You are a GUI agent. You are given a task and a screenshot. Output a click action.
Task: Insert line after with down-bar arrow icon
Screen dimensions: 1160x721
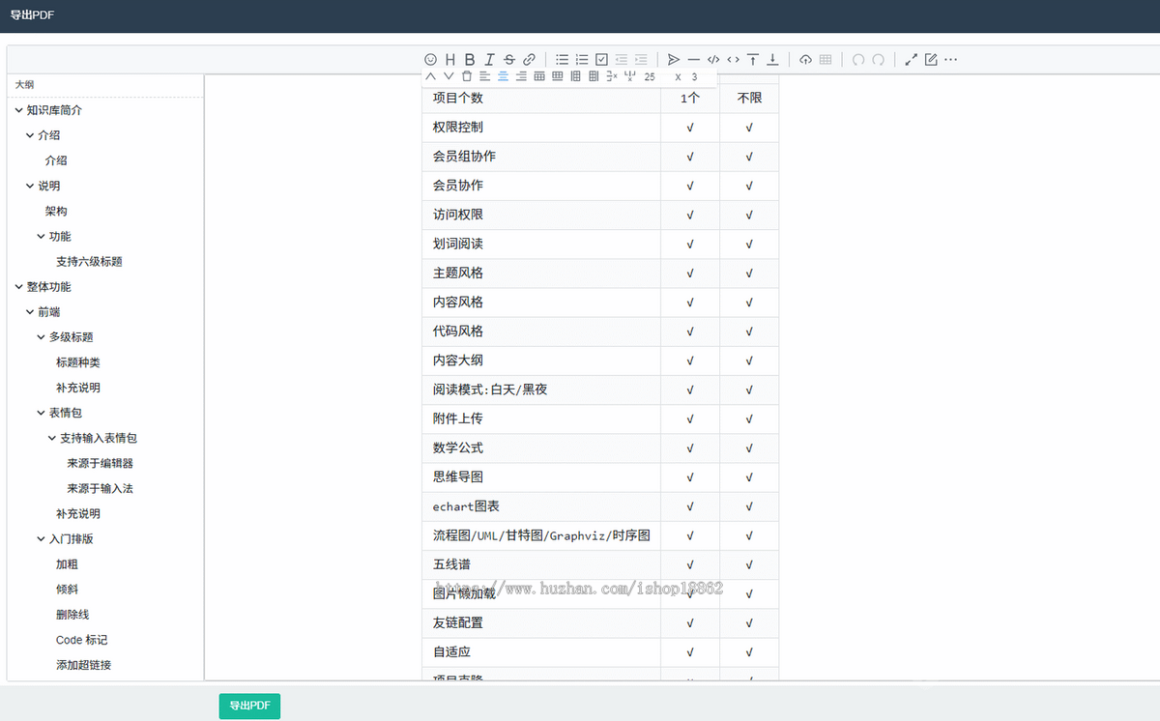click(772, 59)
